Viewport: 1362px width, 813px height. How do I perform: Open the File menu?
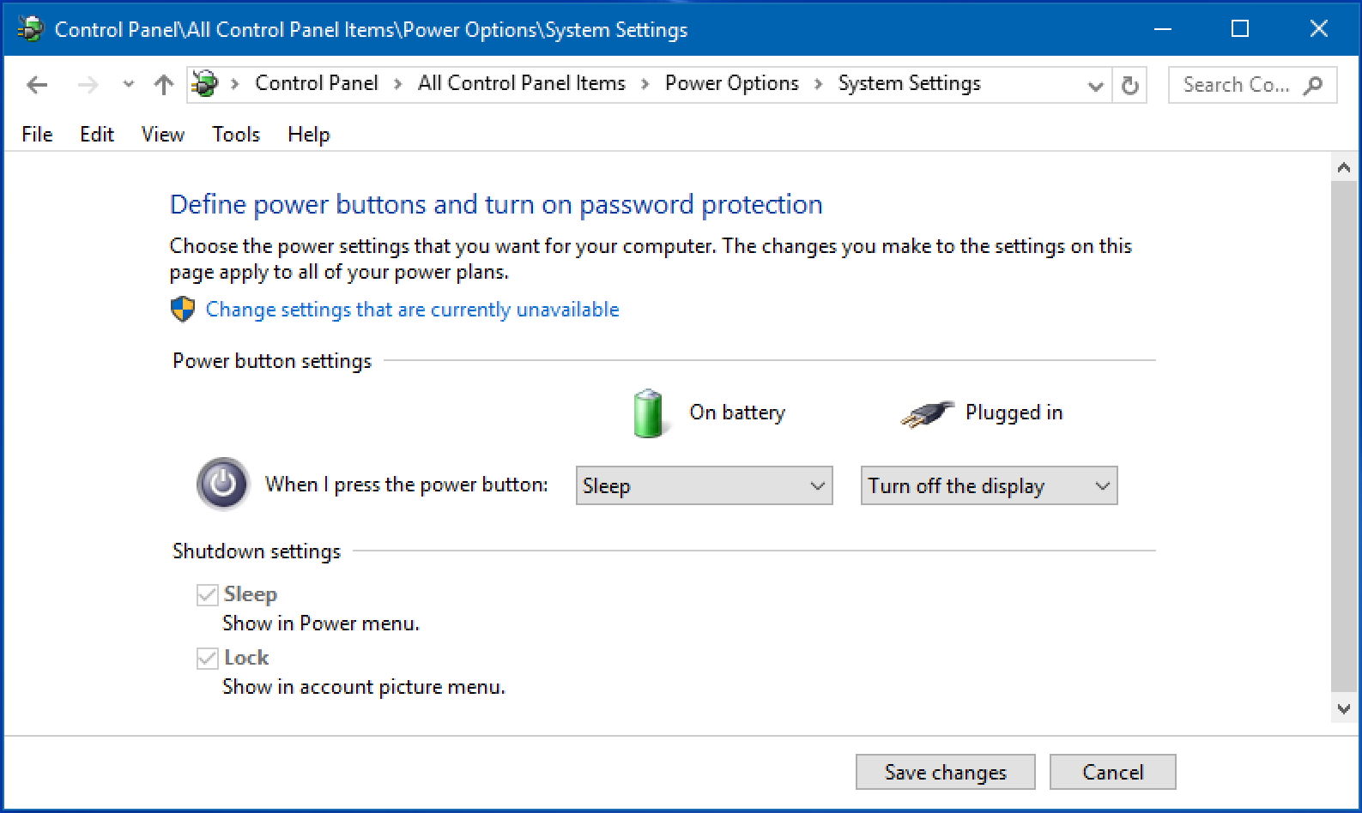(36, 134)
